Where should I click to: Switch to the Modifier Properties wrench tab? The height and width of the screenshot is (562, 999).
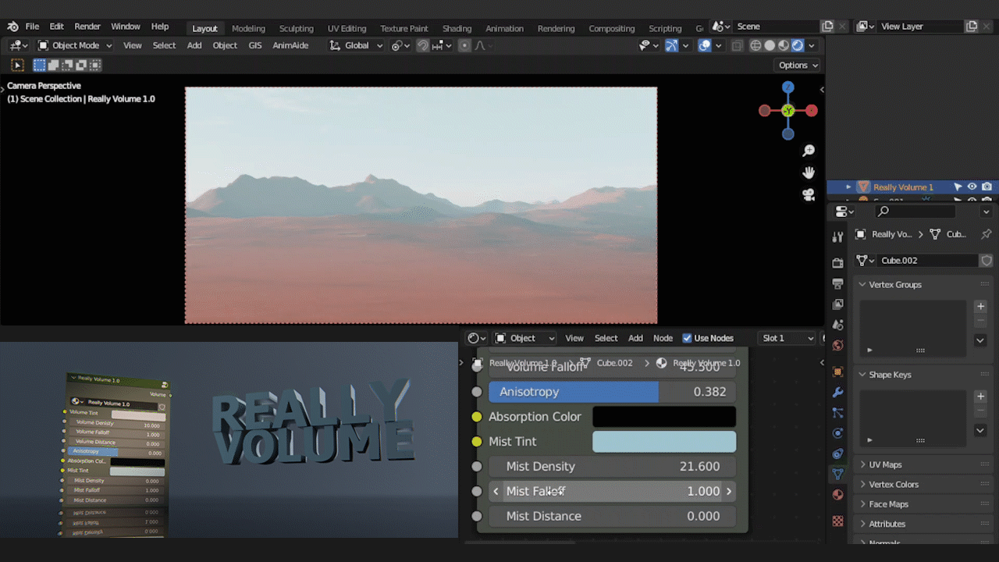pos(837,393)
